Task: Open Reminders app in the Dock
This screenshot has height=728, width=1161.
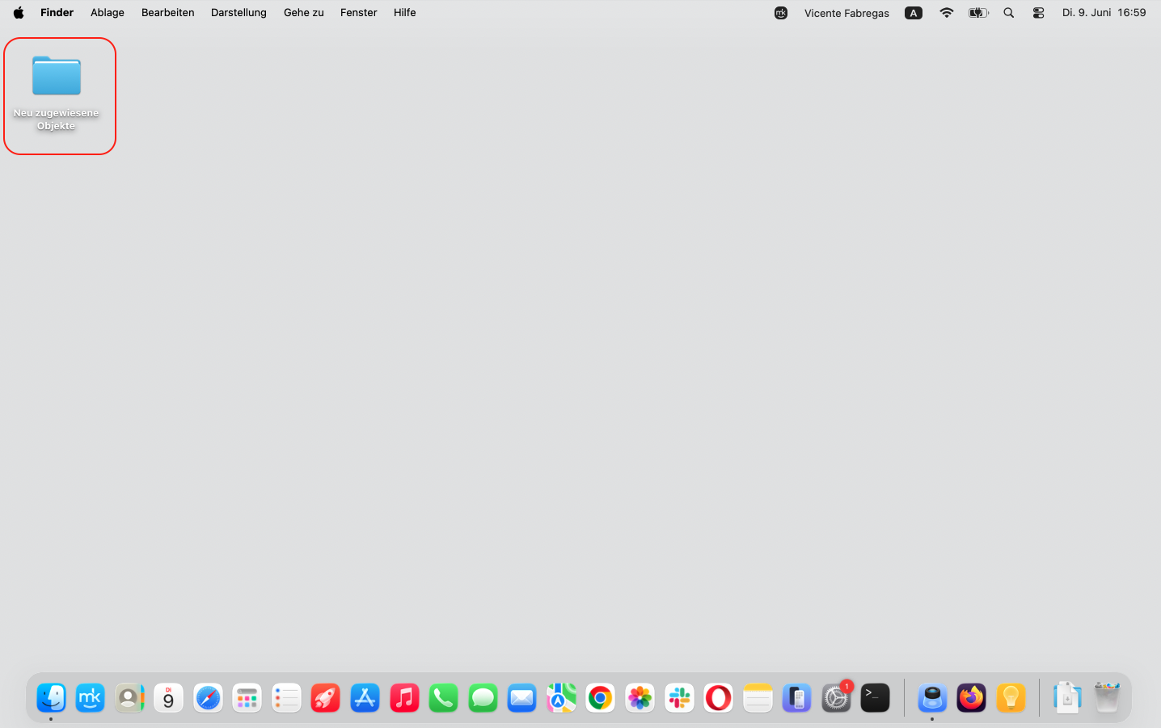Action: tap(286, 697)
